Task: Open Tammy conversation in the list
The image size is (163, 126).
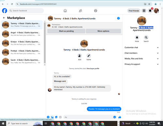Action: (22, 25)
